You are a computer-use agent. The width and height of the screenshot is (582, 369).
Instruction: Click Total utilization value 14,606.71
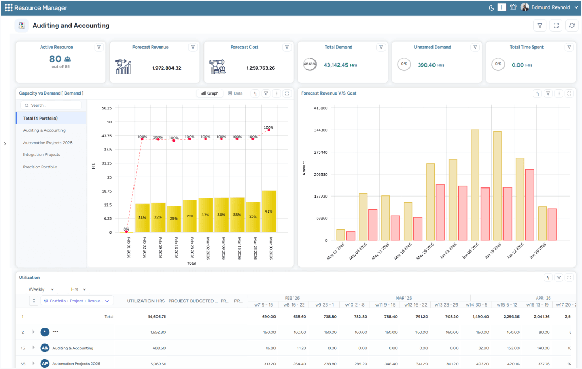coord(156,317)
